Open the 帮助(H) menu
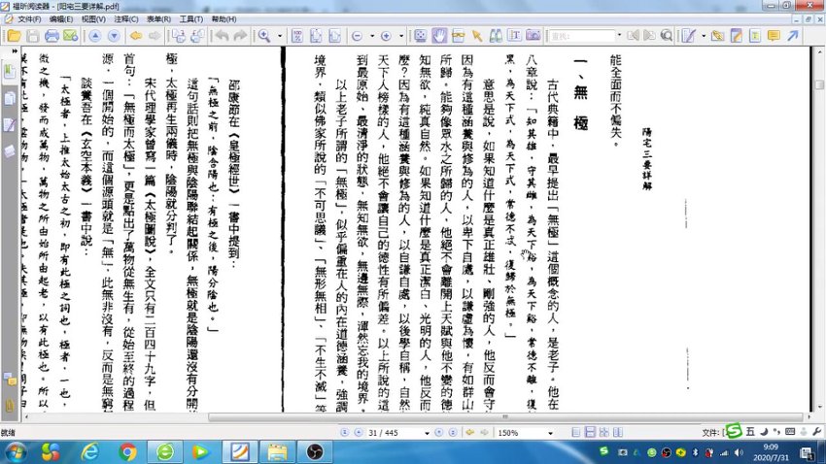This screenshot has width=826, height=464. (224, 19)
